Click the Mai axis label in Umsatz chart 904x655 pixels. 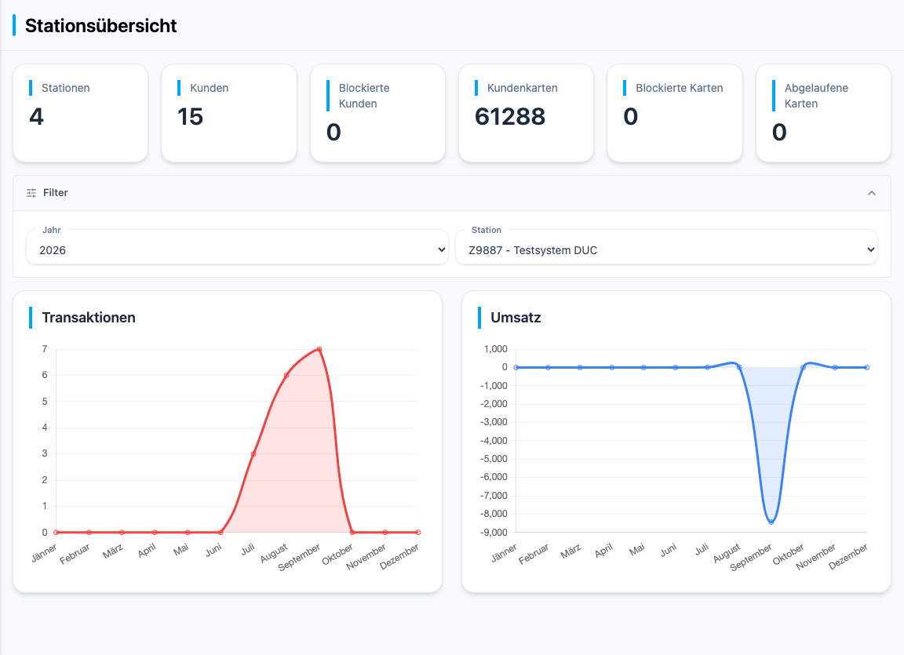click(x=637, y=550)
